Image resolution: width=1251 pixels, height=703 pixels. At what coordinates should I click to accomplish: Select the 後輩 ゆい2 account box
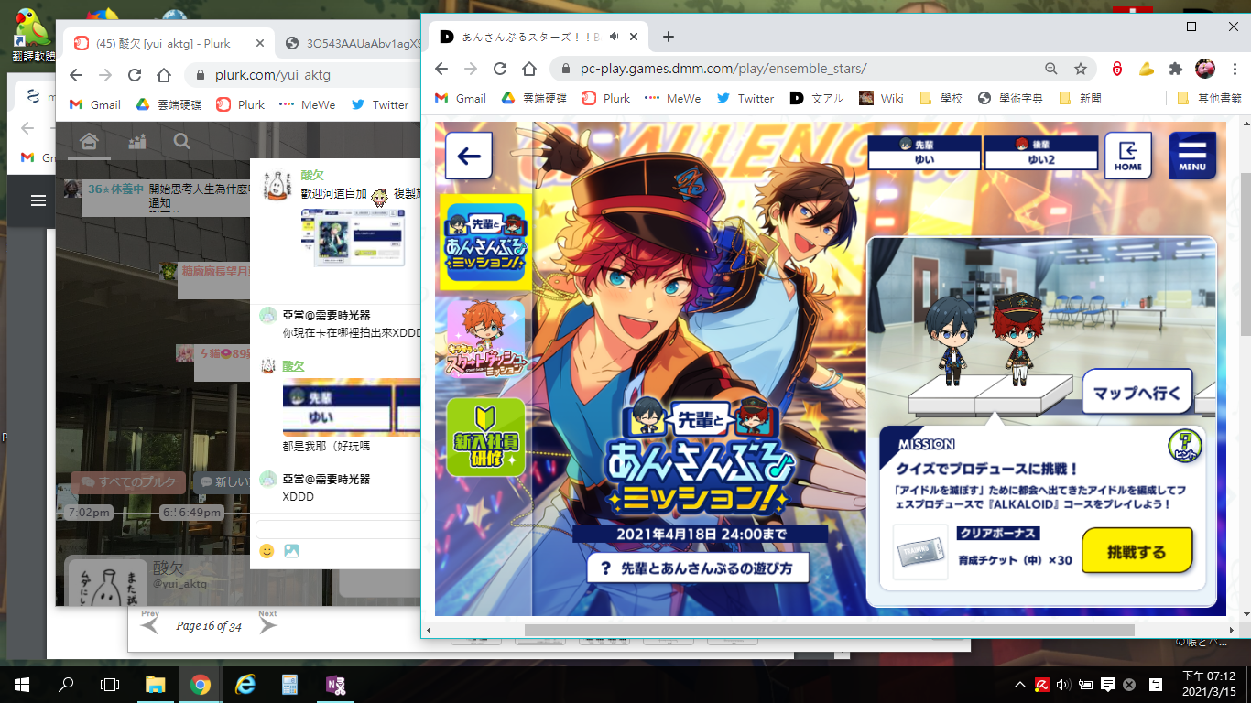click(1040, 152)
